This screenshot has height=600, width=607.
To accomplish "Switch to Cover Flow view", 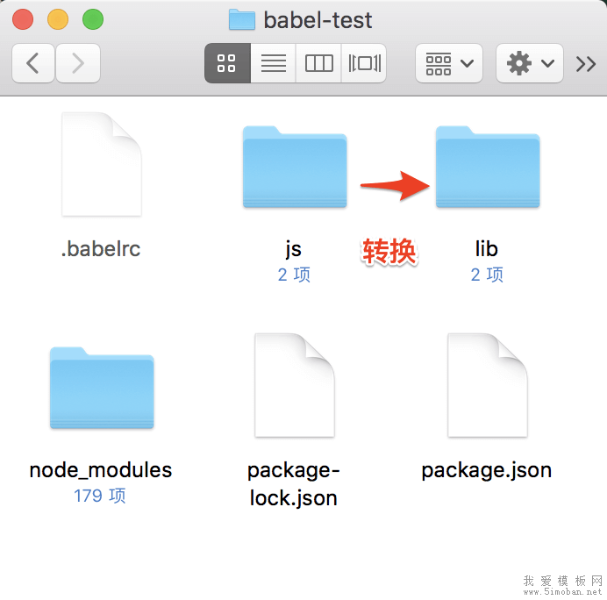I will (x=364, y=63).
